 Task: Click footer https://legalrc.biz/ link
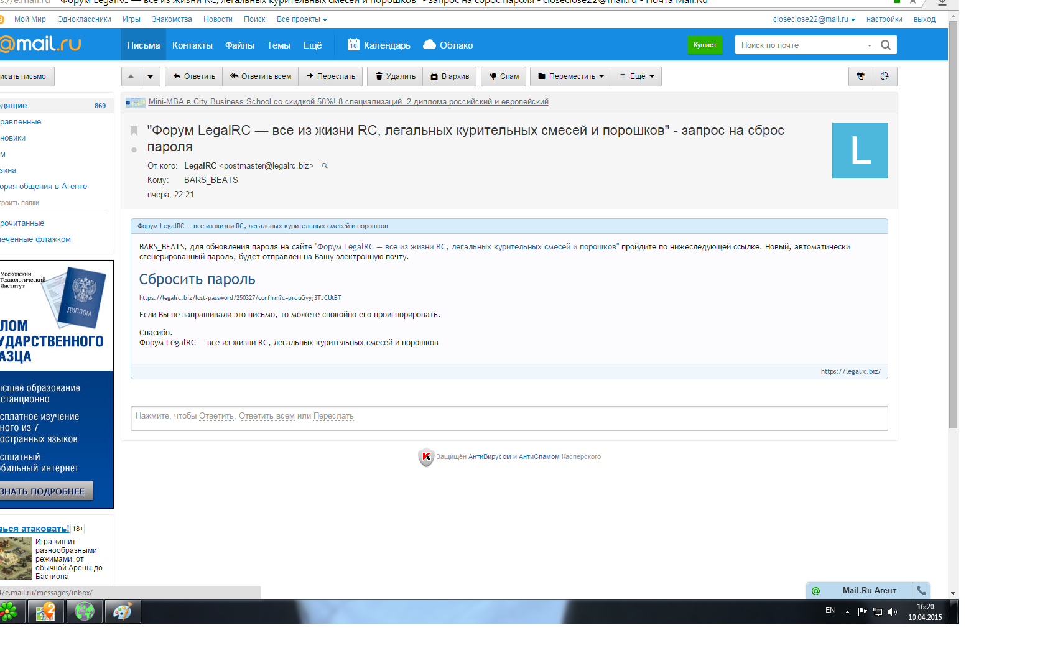click(x=850, y=371)
